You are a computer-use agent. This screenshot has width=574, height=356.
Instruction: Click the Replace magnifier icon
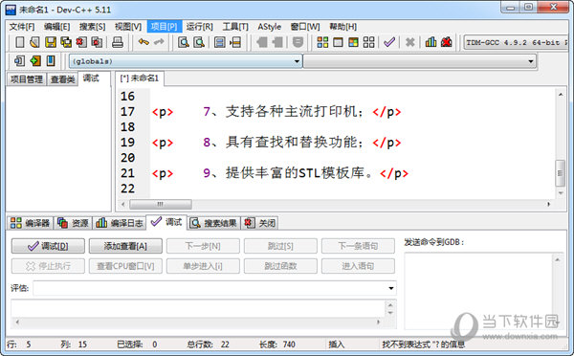click(x=199, y=42)
